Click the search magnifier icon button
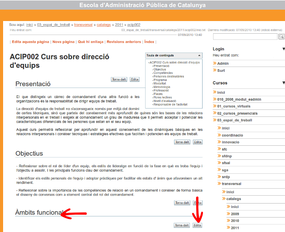 (281, 37)
